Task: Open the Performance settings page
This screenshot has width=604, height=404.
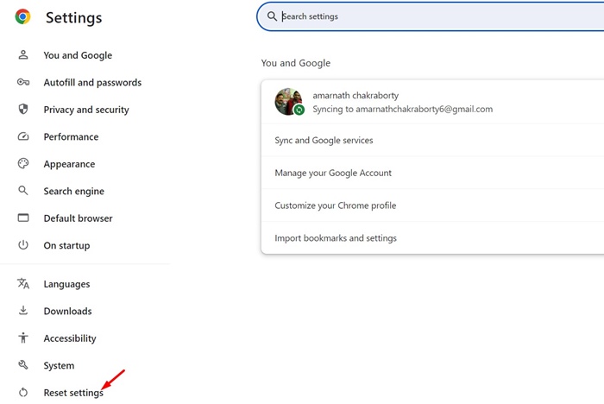Action: click(x=71, y=136)
